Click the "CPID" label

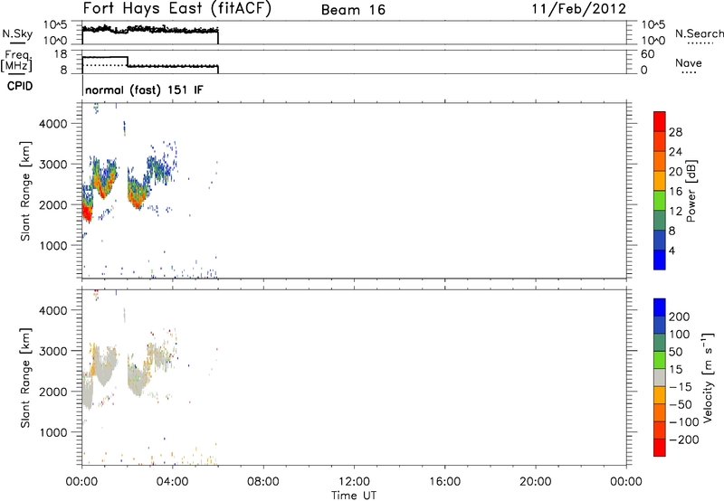pyautogui.click(x=20, y=86)
